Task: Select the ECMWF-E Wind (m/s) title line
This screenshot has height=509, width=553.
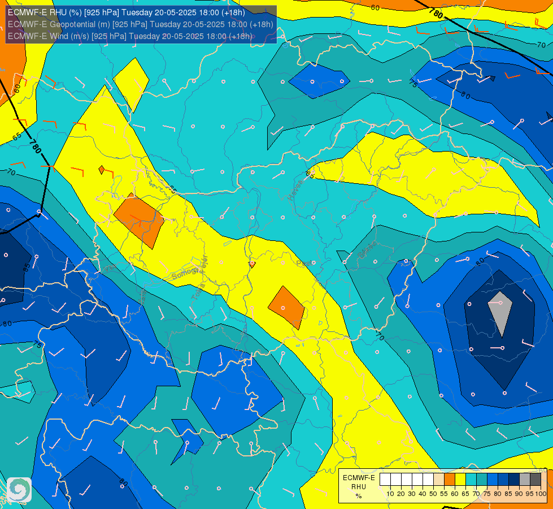Action: coord(130,36)
